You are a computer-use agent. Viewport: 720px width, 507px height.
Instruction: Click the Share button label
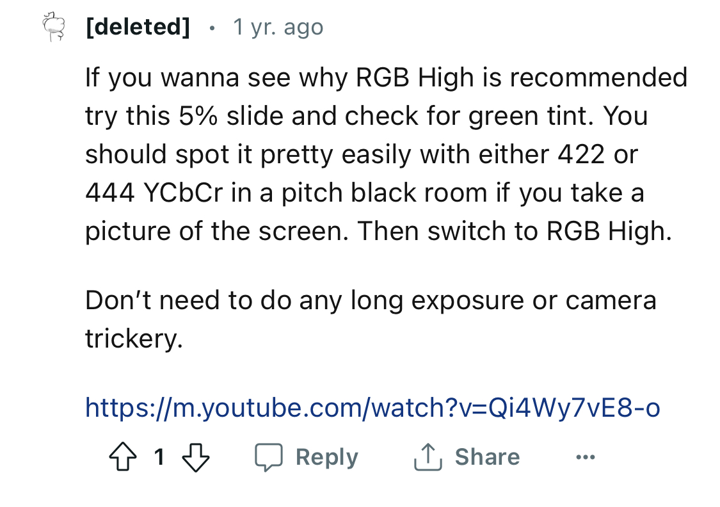click(x=487, y=457)
